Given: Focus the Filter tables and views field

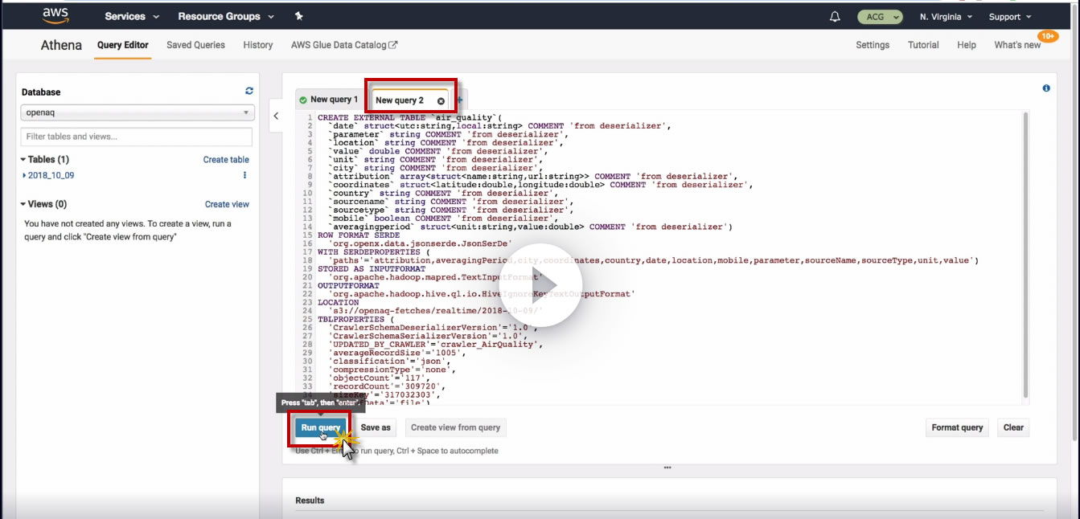Looking at the screenshot, I should 137,137.
